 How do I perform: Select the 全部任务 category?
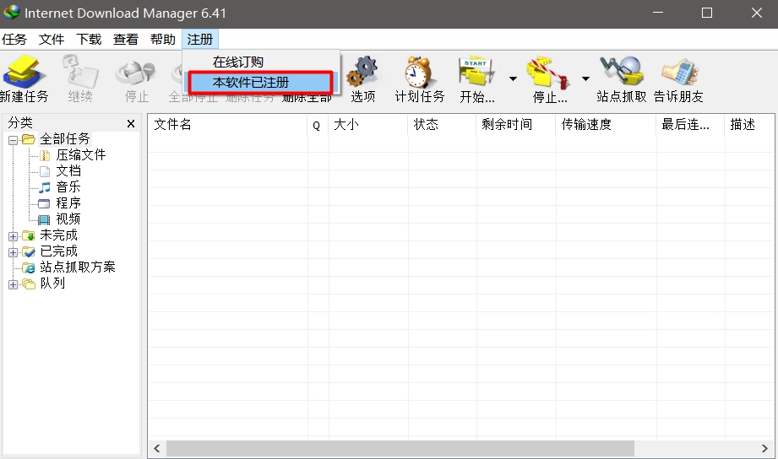[x=64, y=138]
